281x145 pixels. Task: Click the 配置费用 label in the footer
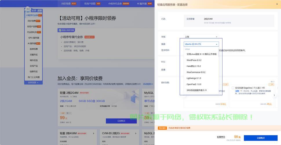pos(221,137)
